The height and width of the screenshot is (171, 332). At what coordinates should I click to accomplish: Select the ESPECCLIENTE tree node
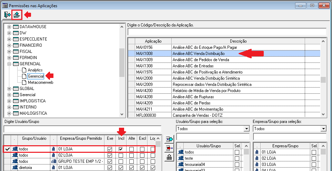coord(33,39)
